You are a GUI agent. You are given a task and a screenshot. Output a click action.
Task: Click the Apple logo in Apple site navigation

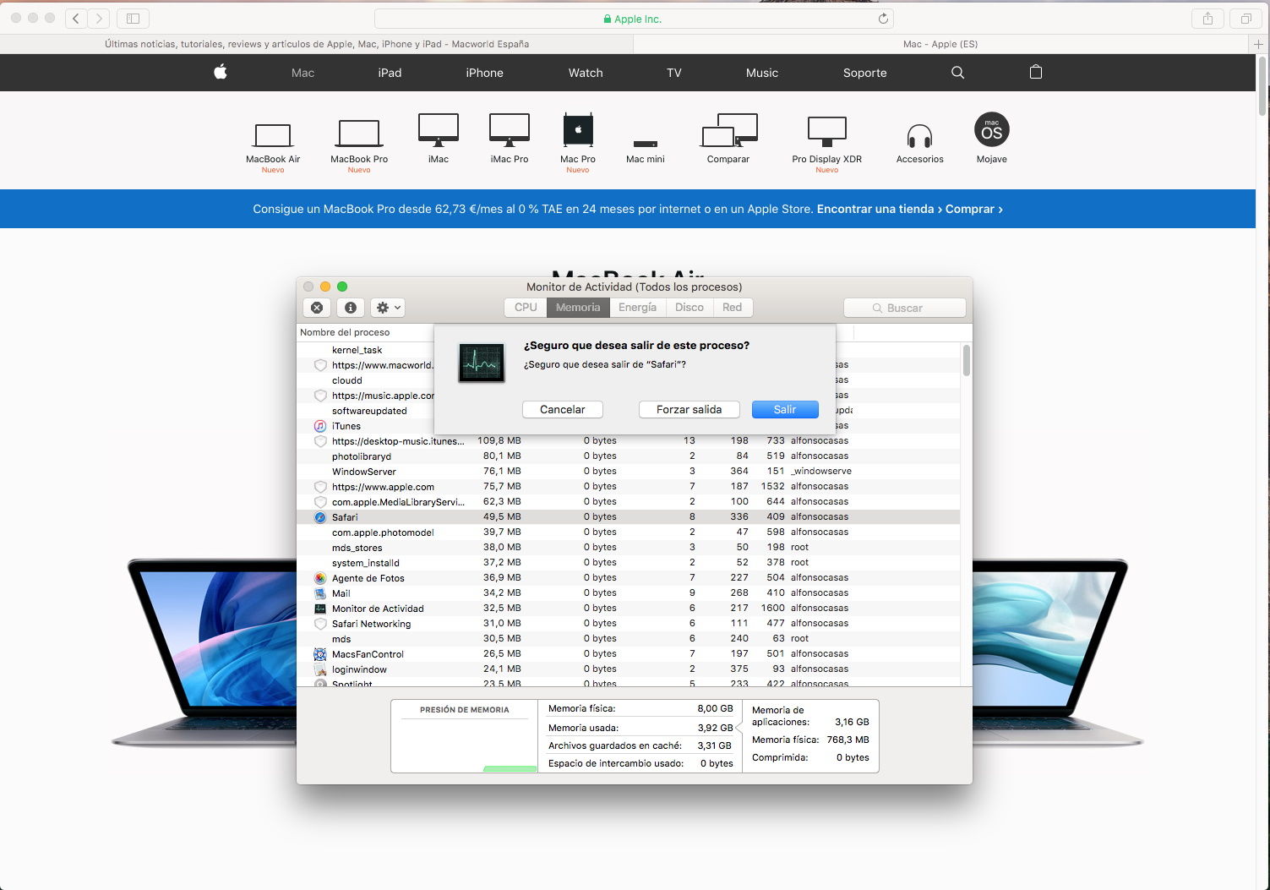[x=221, y=72]
